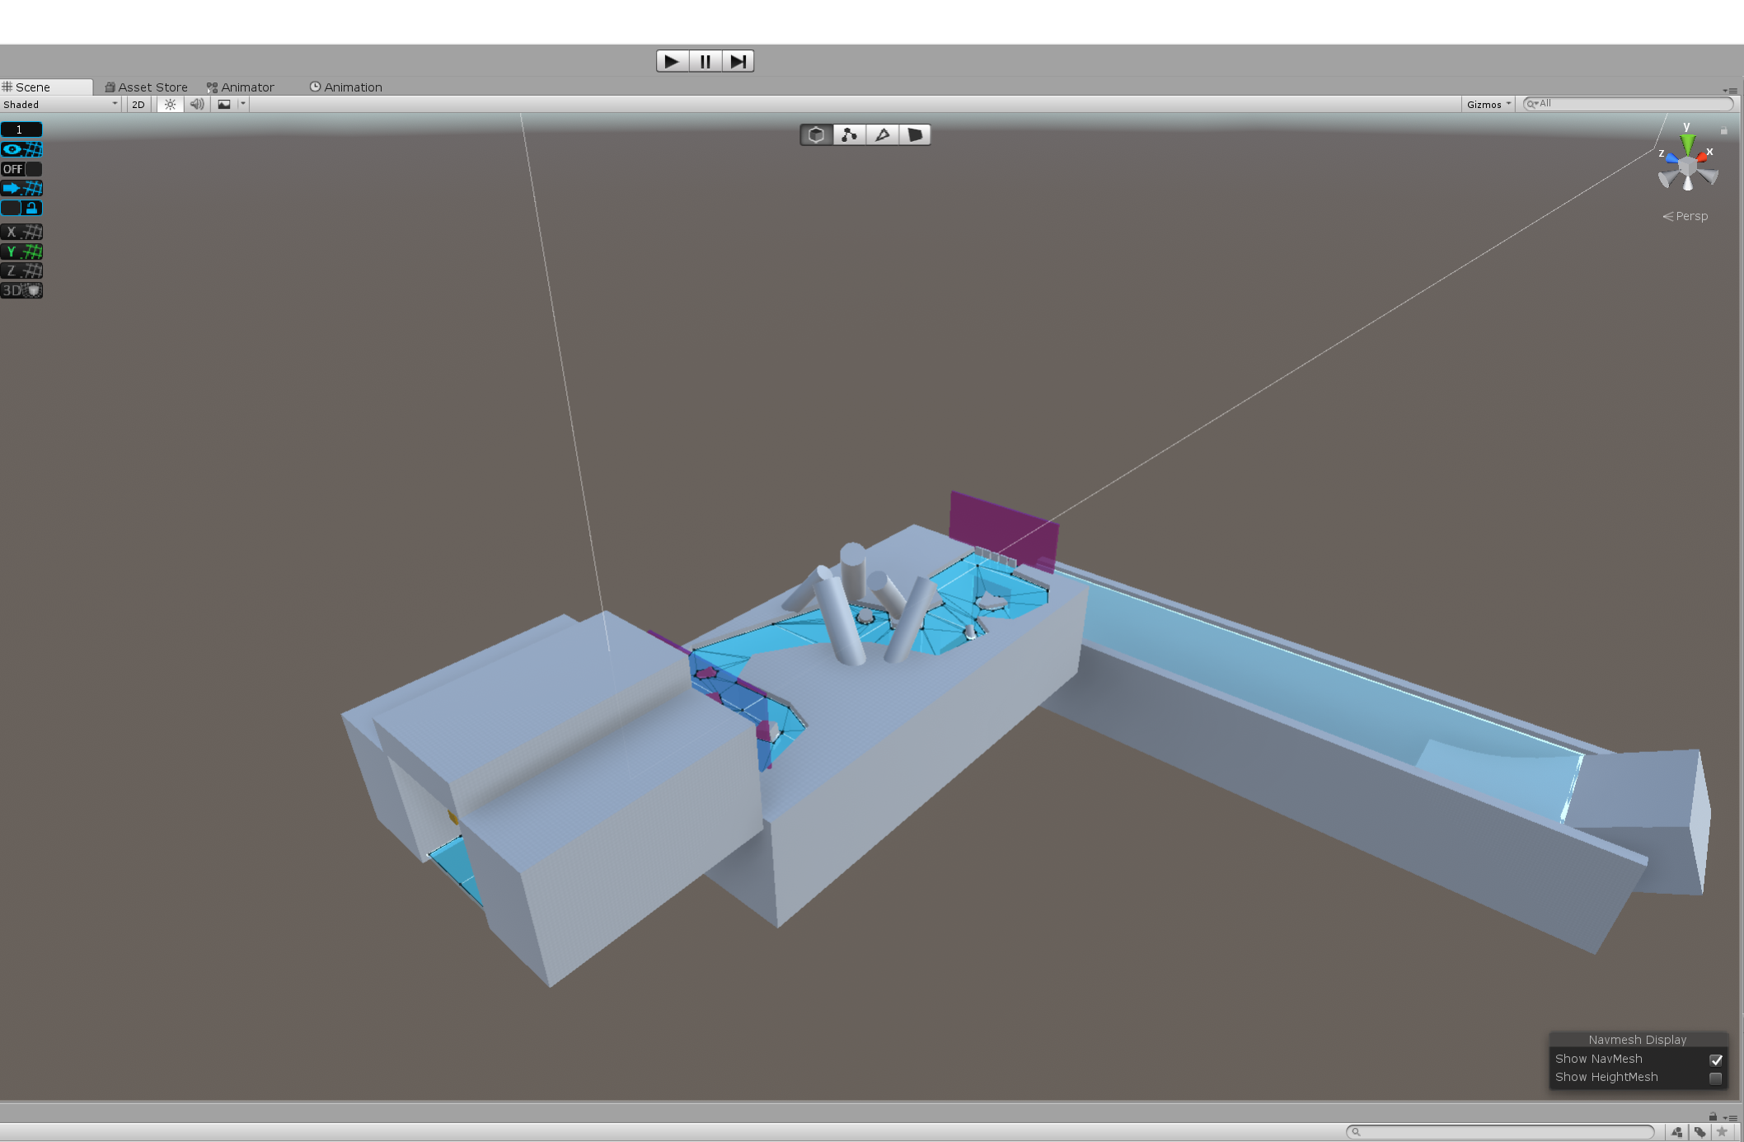1744x1142 pixels.
Task: Check the Show HeightMesh checkbox
Action: click(x=1716, y=1078)
